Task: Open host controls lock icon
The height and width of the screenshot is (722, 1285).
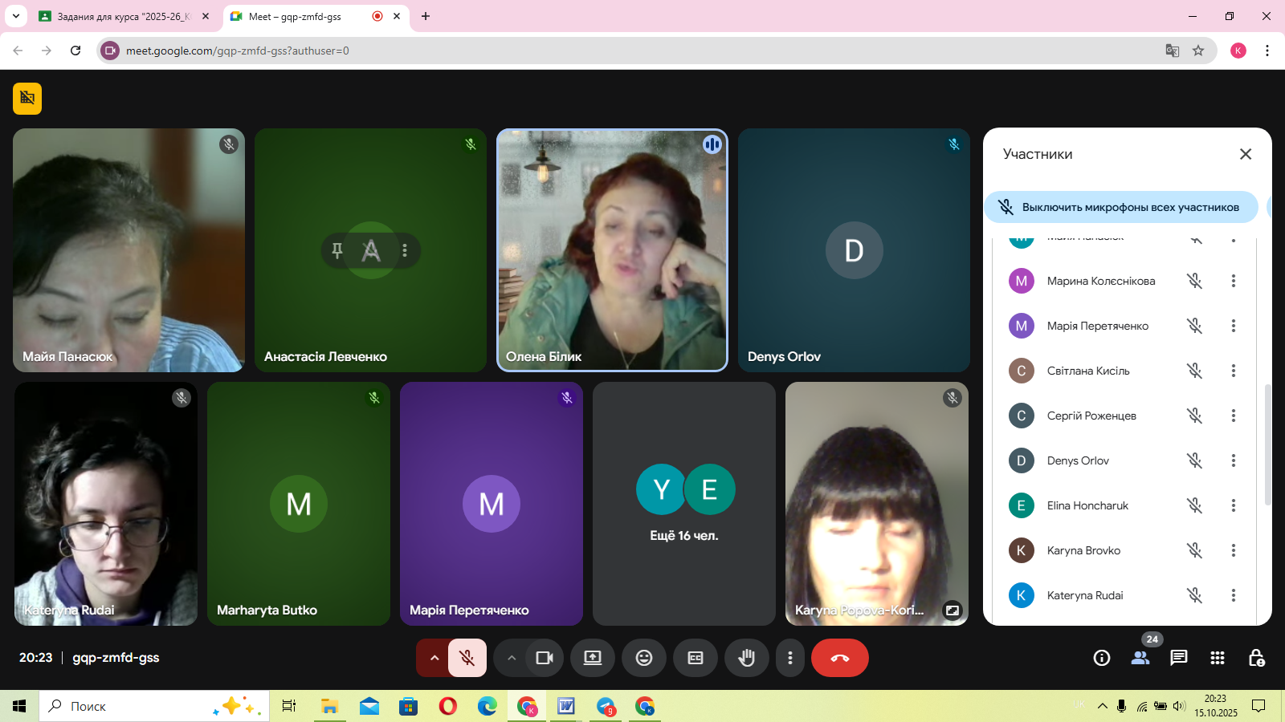Action: [1256, 658]
